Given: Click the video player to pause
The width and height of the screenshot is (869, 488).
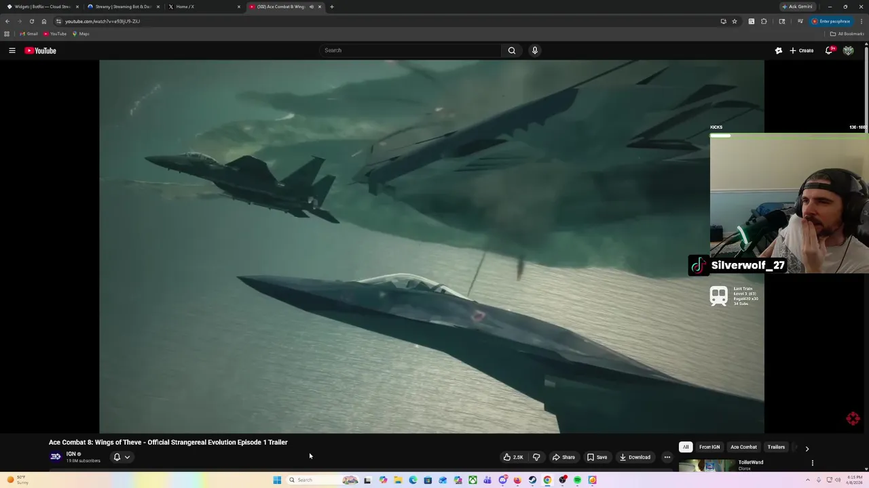Looking at the screenshot, I should click(x=432, y=247).
